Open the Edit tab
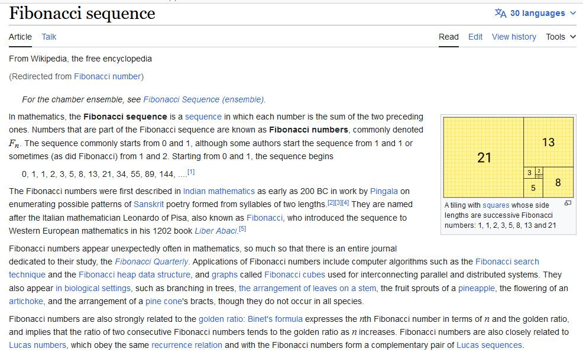Viewport: 583px width, 355px height. [x=475, y=37]
